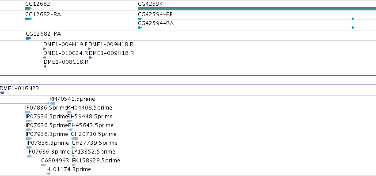Screen dimensions: 376x176
Task: Click the DME1-008C18.R arrow marker
Action: click(45, 66)
